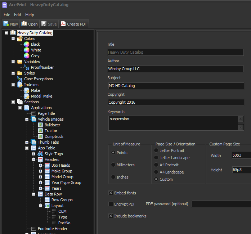Disable the Embed fonts checkbox

[111, 193]
